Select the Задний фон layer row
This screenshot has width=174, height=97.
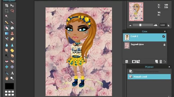tap(145, 45)
